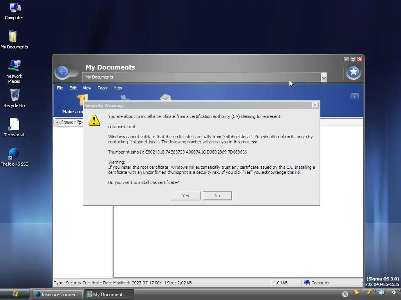Click the yellow warning triangle icon
The height and width of the screenshot is (300, 401).
[x=94, y=120]
